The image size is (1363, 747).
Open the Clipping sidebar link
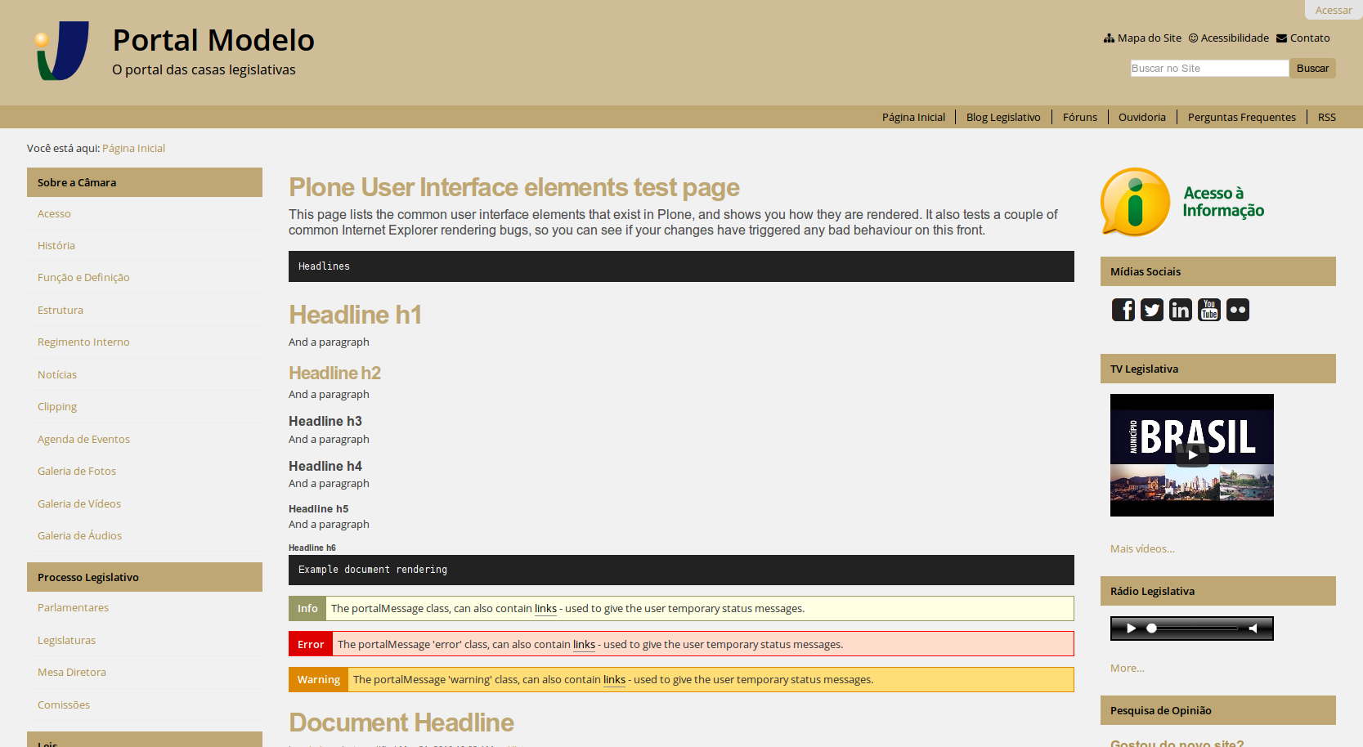pos(57,406)
